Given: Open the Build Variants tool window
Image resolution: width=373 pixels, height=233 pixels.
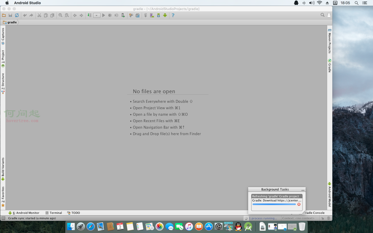Looking at the screenshot, I should pos(3,169).
